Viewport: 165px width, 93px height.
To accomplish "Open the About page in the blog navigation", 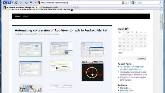I will click(26, 17).
